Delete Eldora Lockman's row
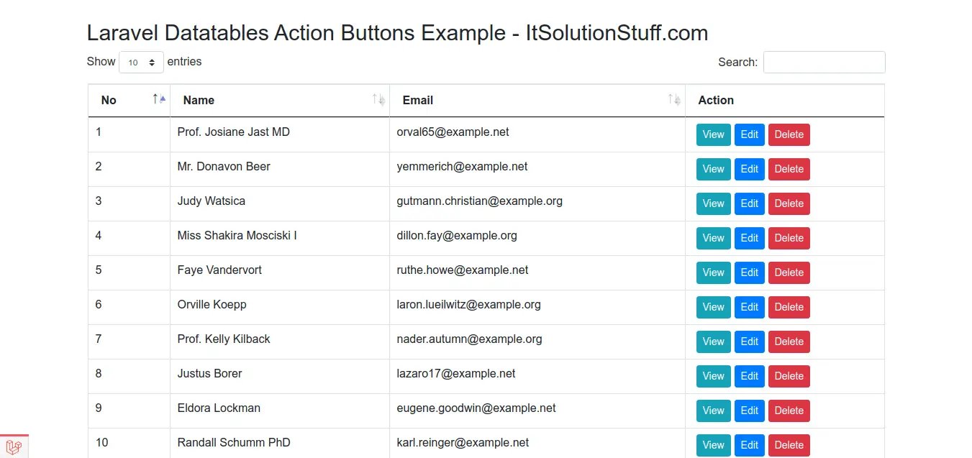The width and height of the screenshot is (972, 458). [x=789, y=411]
